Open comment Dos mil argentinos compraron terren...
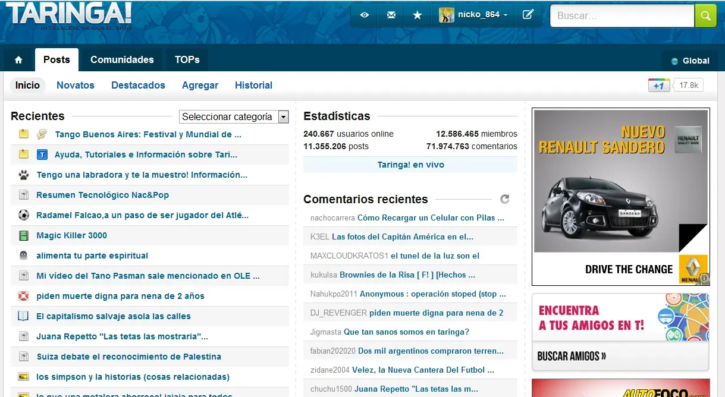 (431, 351)
